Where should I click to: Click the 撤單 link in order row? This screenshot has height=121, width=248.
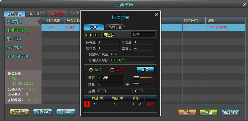pyautogui.click(x=150, y=104)
